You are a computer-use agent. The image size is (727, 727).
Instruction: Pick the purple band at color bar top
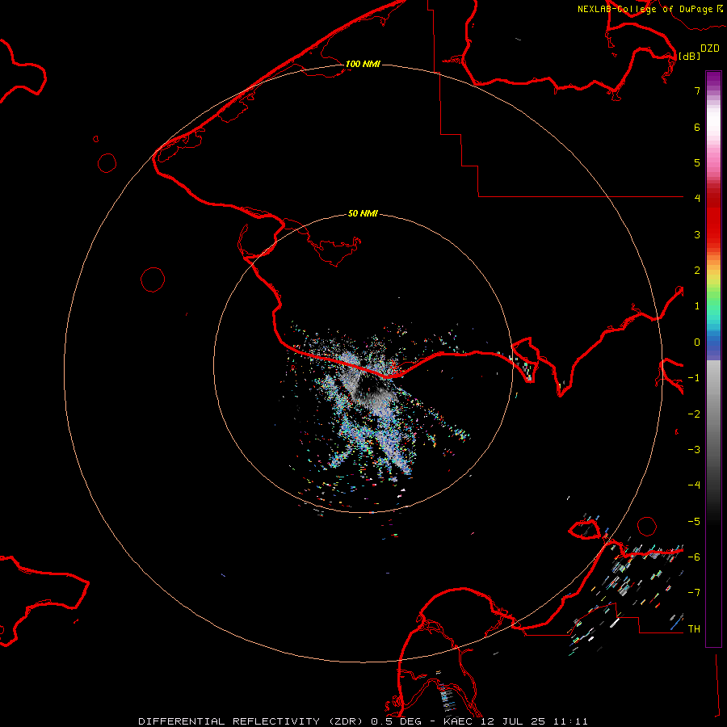(x=713, y=79)
